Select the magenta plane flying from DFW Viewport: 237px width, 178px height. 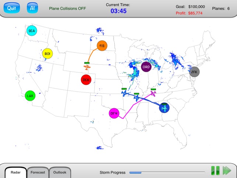pyautogui.click(x=153, y=93)
